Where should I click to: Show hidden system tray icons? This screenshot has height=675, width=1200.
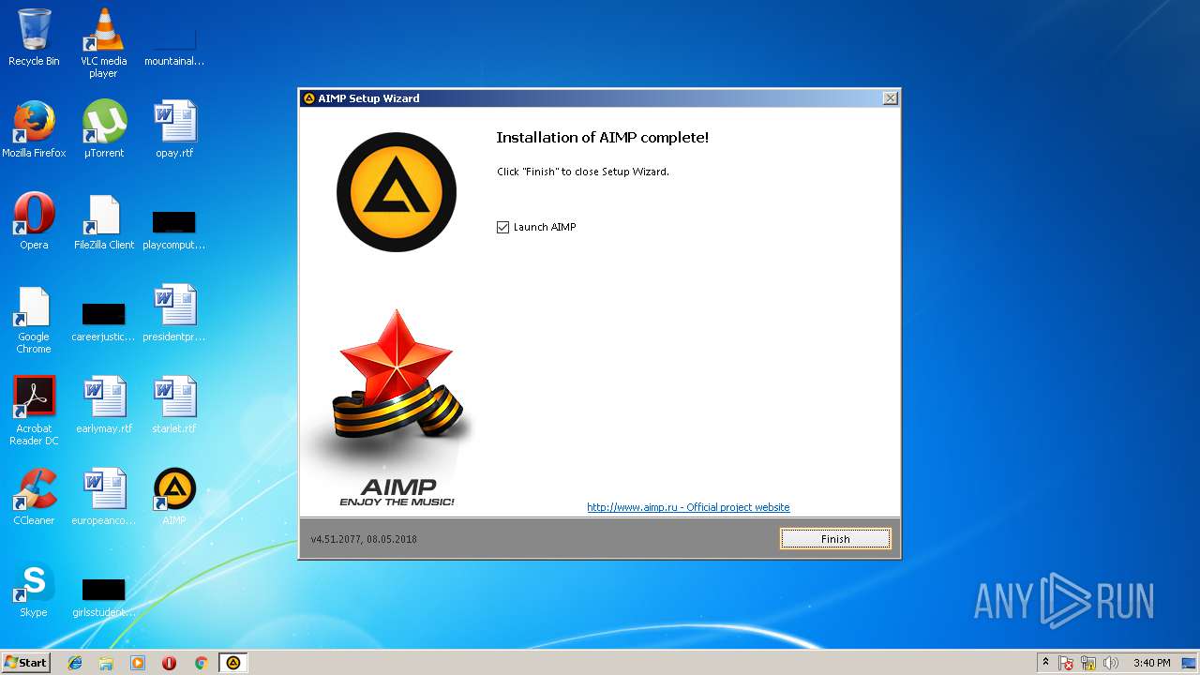(x=1046, y=663)
